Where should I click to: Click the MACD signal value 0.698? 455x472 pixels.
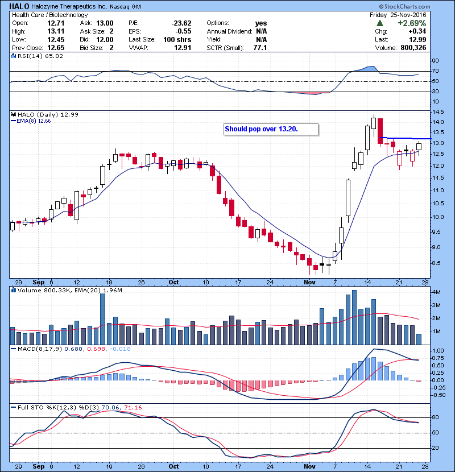click(x=96, y=349)
